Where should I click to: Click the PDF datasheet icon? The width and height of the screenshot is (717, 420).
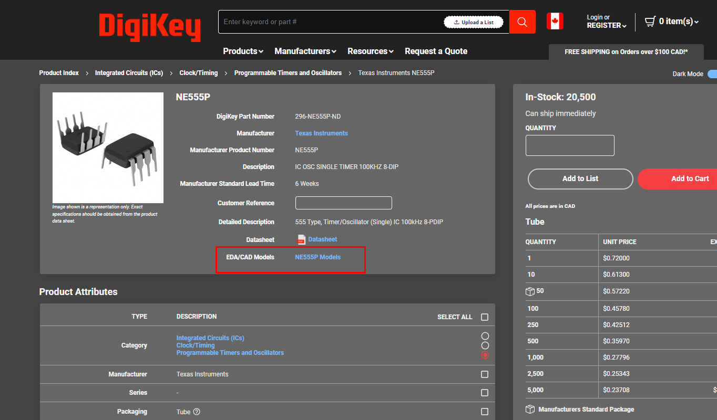[301, 239]
